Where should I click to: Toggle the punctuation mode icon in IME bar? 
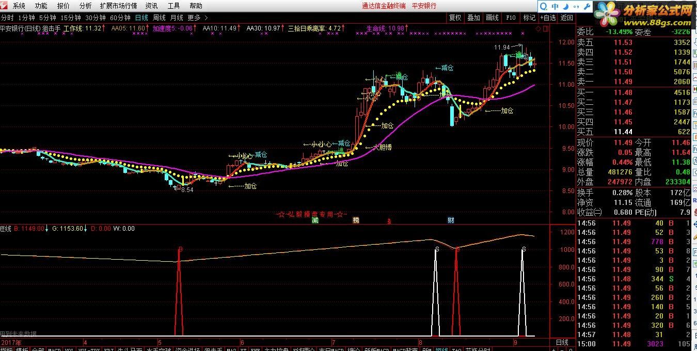(x=576, y=7)
